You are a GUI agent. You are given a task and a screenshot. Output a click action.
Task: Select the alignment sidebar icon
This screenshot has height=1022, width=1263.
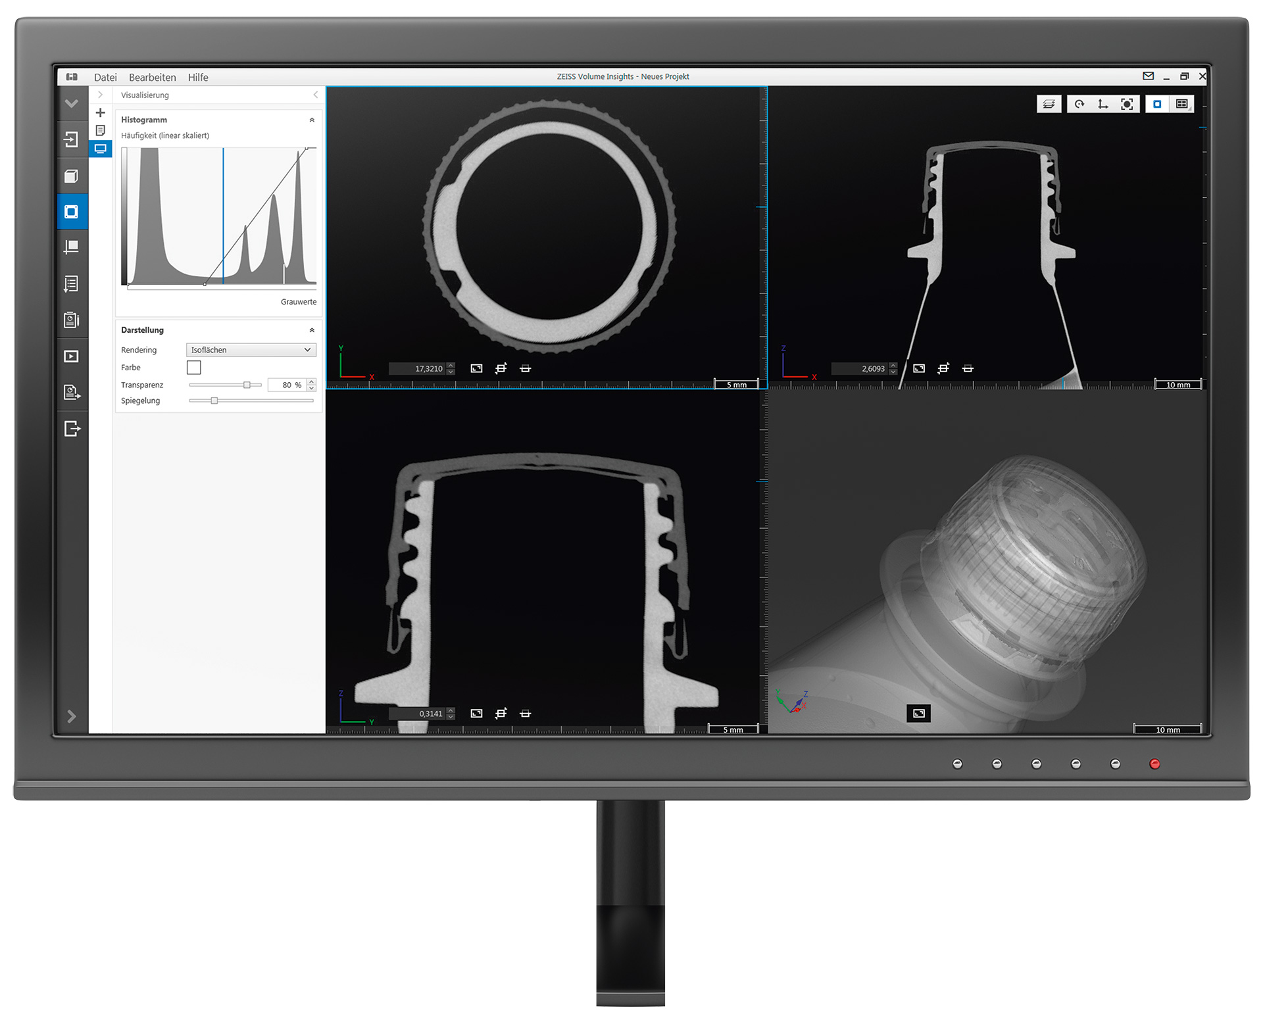click(x=71, y=247)
